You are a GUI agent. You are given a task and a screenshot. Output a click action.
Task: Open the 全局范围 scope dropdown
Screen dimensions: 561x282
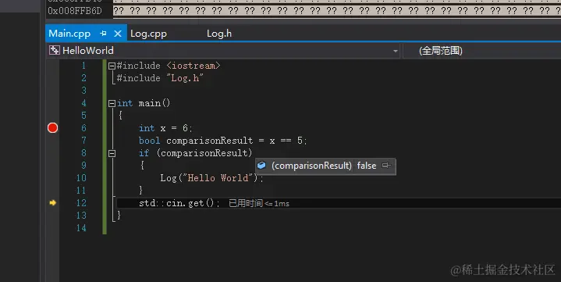tap(440, 51)
